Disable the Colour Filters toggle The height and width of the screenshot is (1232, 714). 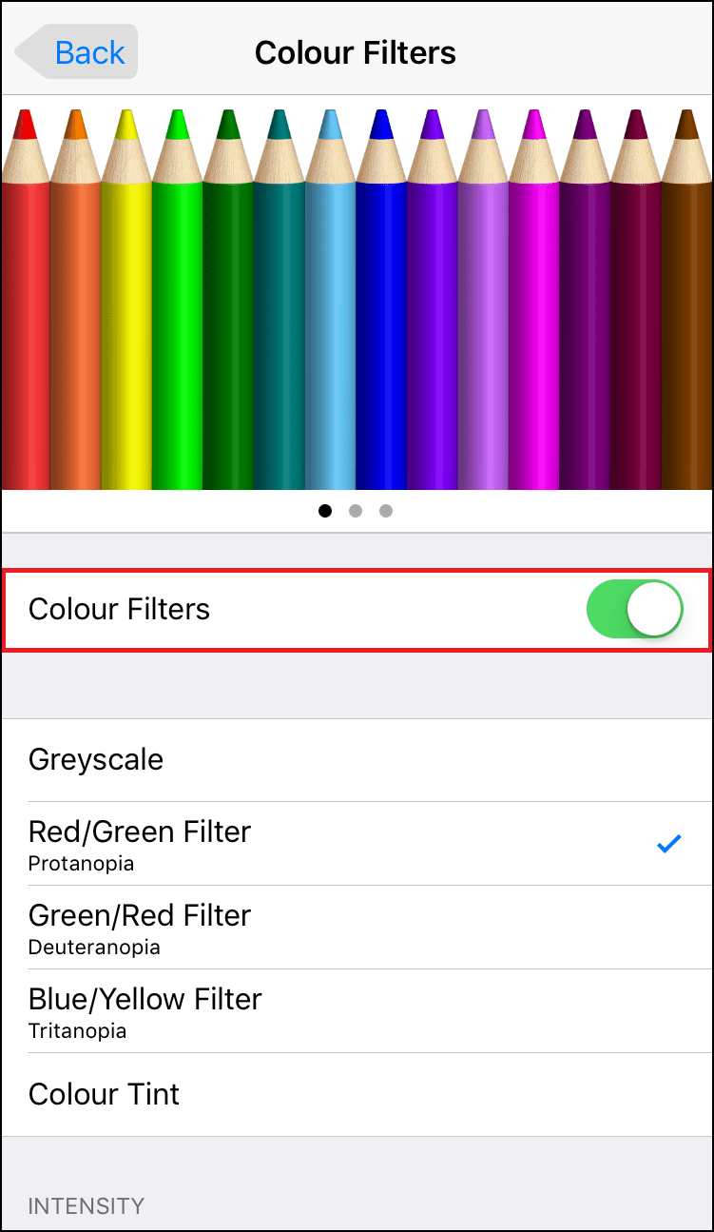click(634, 609)
